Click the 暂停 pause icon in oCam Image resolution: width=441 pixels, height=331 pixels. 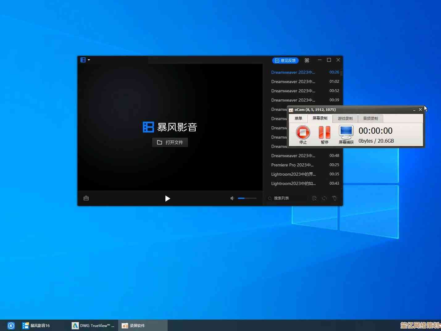click(324, 133)
